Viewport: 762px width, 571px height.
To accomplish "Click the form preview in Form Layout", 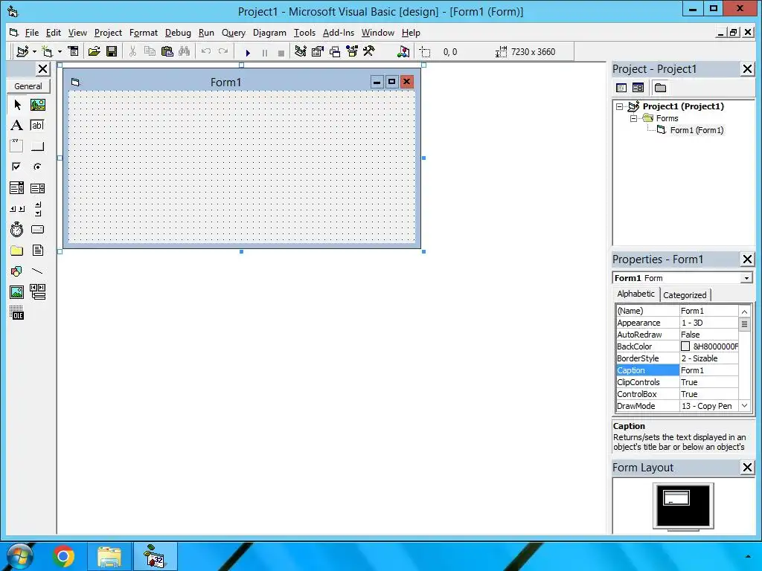I will tap(676, 498).
